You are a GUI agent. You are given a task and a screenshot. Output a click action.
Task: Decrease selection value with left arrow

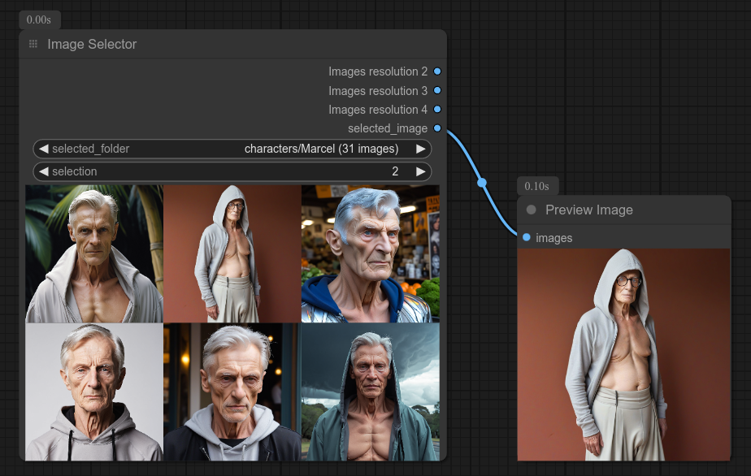[44, 171]
